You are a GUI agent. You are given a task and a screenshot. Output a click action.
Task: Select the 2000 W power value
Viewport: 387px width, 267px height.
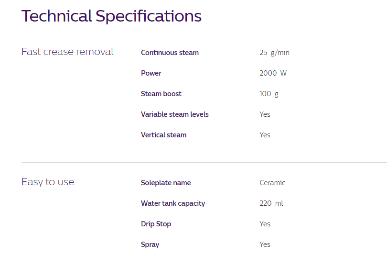273,73
